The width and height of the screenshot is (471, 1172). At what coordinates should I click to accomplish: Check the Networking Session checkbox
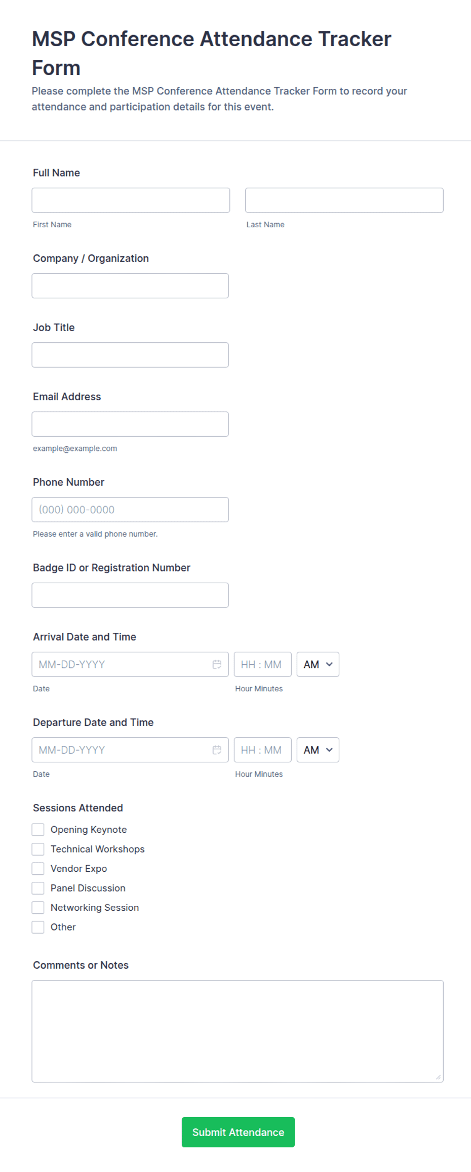click(38, 908)
